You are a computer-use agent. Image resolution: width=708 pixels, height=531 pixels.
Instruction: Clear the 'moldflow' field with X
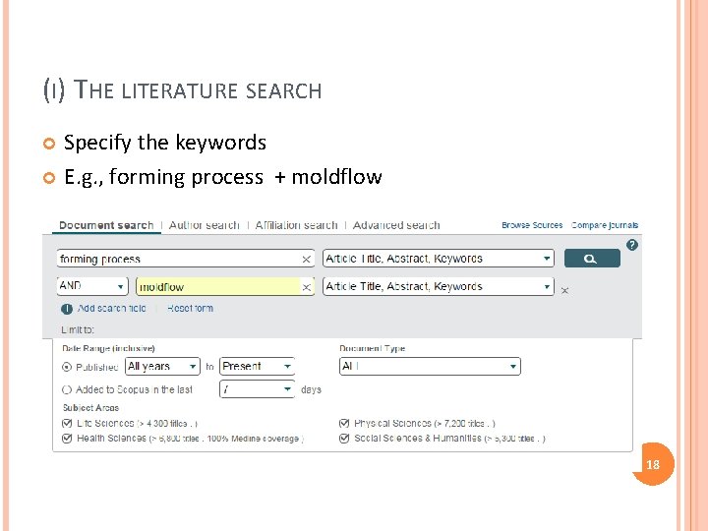[x=306, y=287]
